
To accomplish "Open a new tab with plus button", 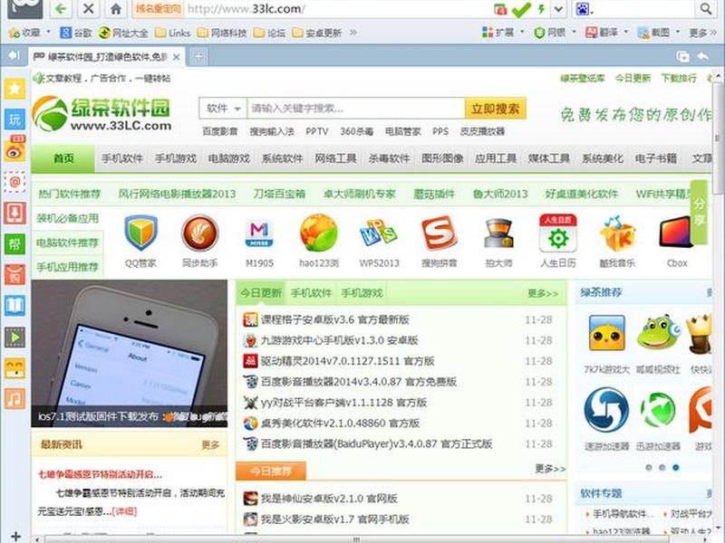I will pyautogui.click(x=198, y=56).
